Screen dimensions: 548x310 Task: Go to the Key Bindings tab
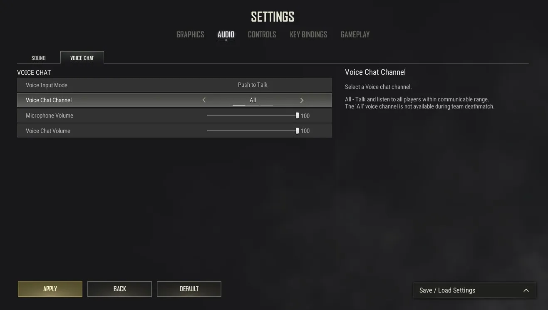(x=308, y=34)
